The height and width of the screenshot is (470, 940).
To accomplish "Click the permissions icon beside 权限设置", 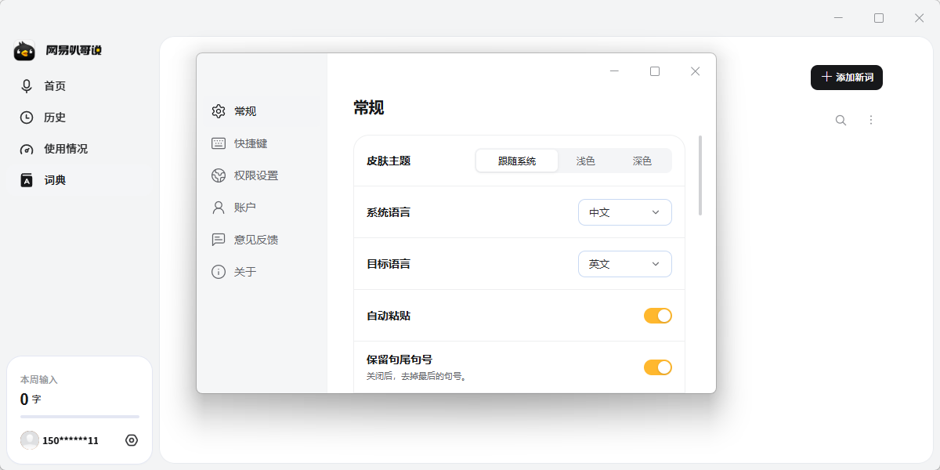I will click(x=219, y=175).
